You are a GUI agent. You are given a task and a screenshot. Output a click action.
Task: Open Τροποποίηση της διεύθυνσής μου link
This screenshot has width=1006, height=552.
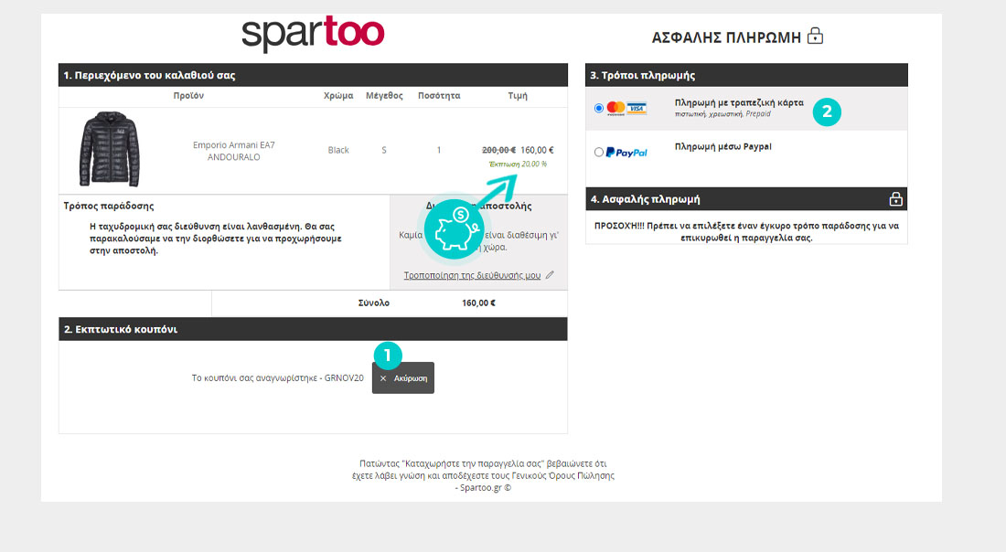coord(472,275)
